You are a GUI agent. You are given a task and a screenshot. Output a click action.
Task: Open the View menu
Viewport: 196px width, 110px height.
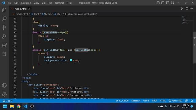point(36,3)
